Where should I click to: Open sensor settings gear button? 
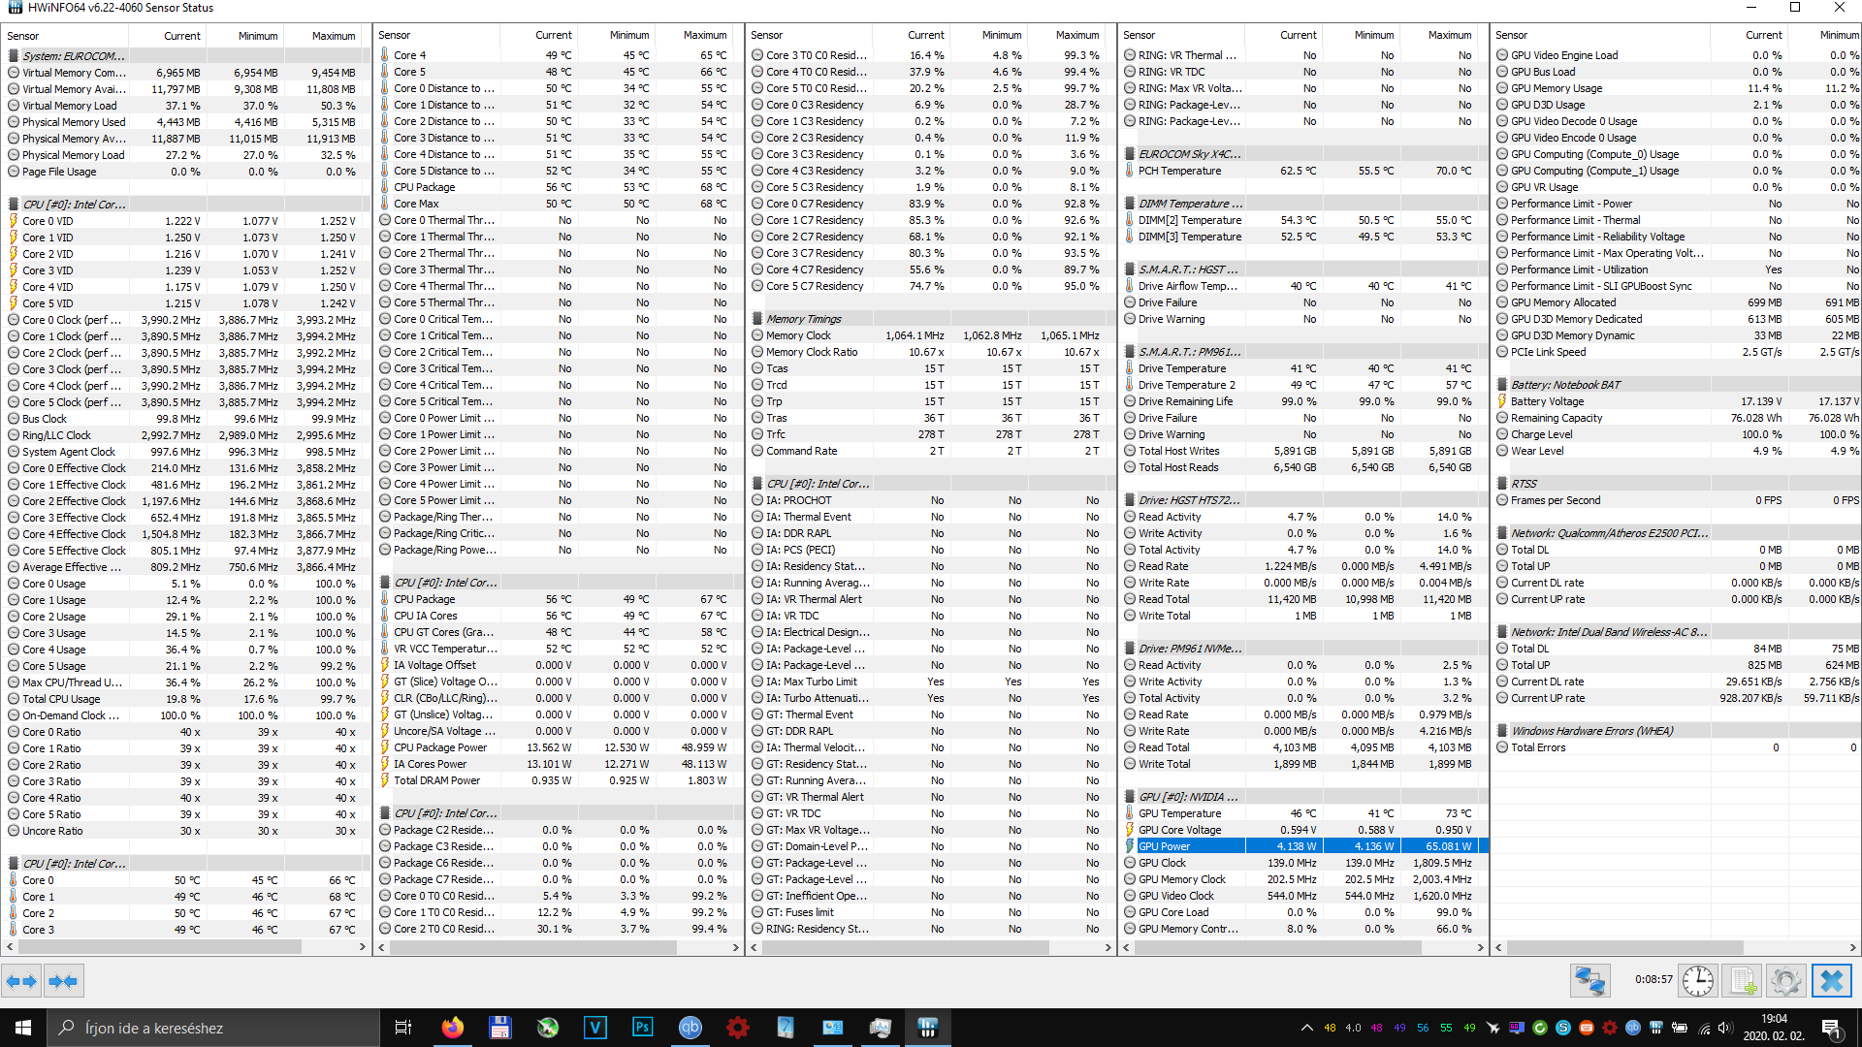coord(1785,981)
